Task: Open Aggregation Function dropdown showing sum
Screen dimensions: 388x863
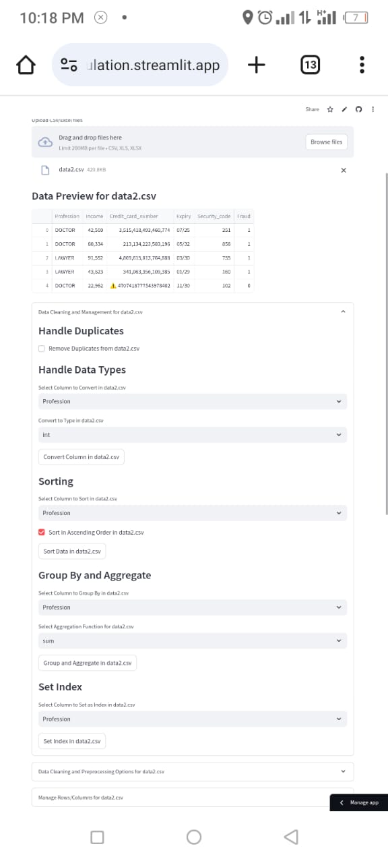Action: coord(193,641)
